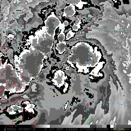The width and height of the screenshot is (131, 131).
Task: Click the 08085 value in status line
Action: [102, 129]
